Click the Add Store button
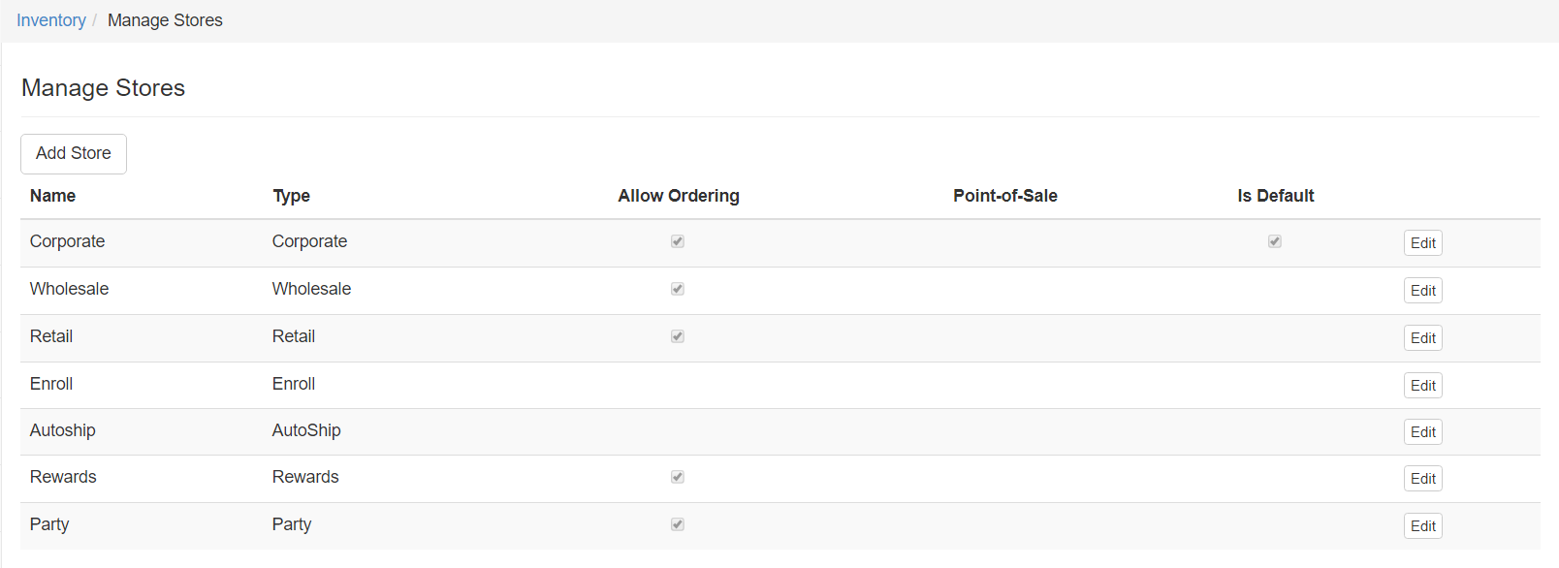 74,154
